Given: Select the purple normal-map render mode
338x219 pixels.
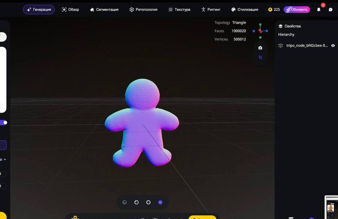Looking at the screenshot, I should click(160, 202).
